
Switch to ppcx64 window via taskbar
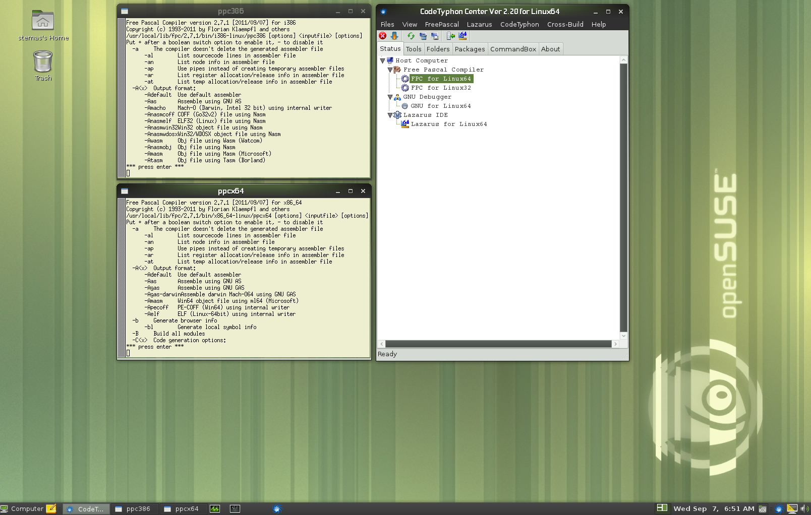(183, 508)
